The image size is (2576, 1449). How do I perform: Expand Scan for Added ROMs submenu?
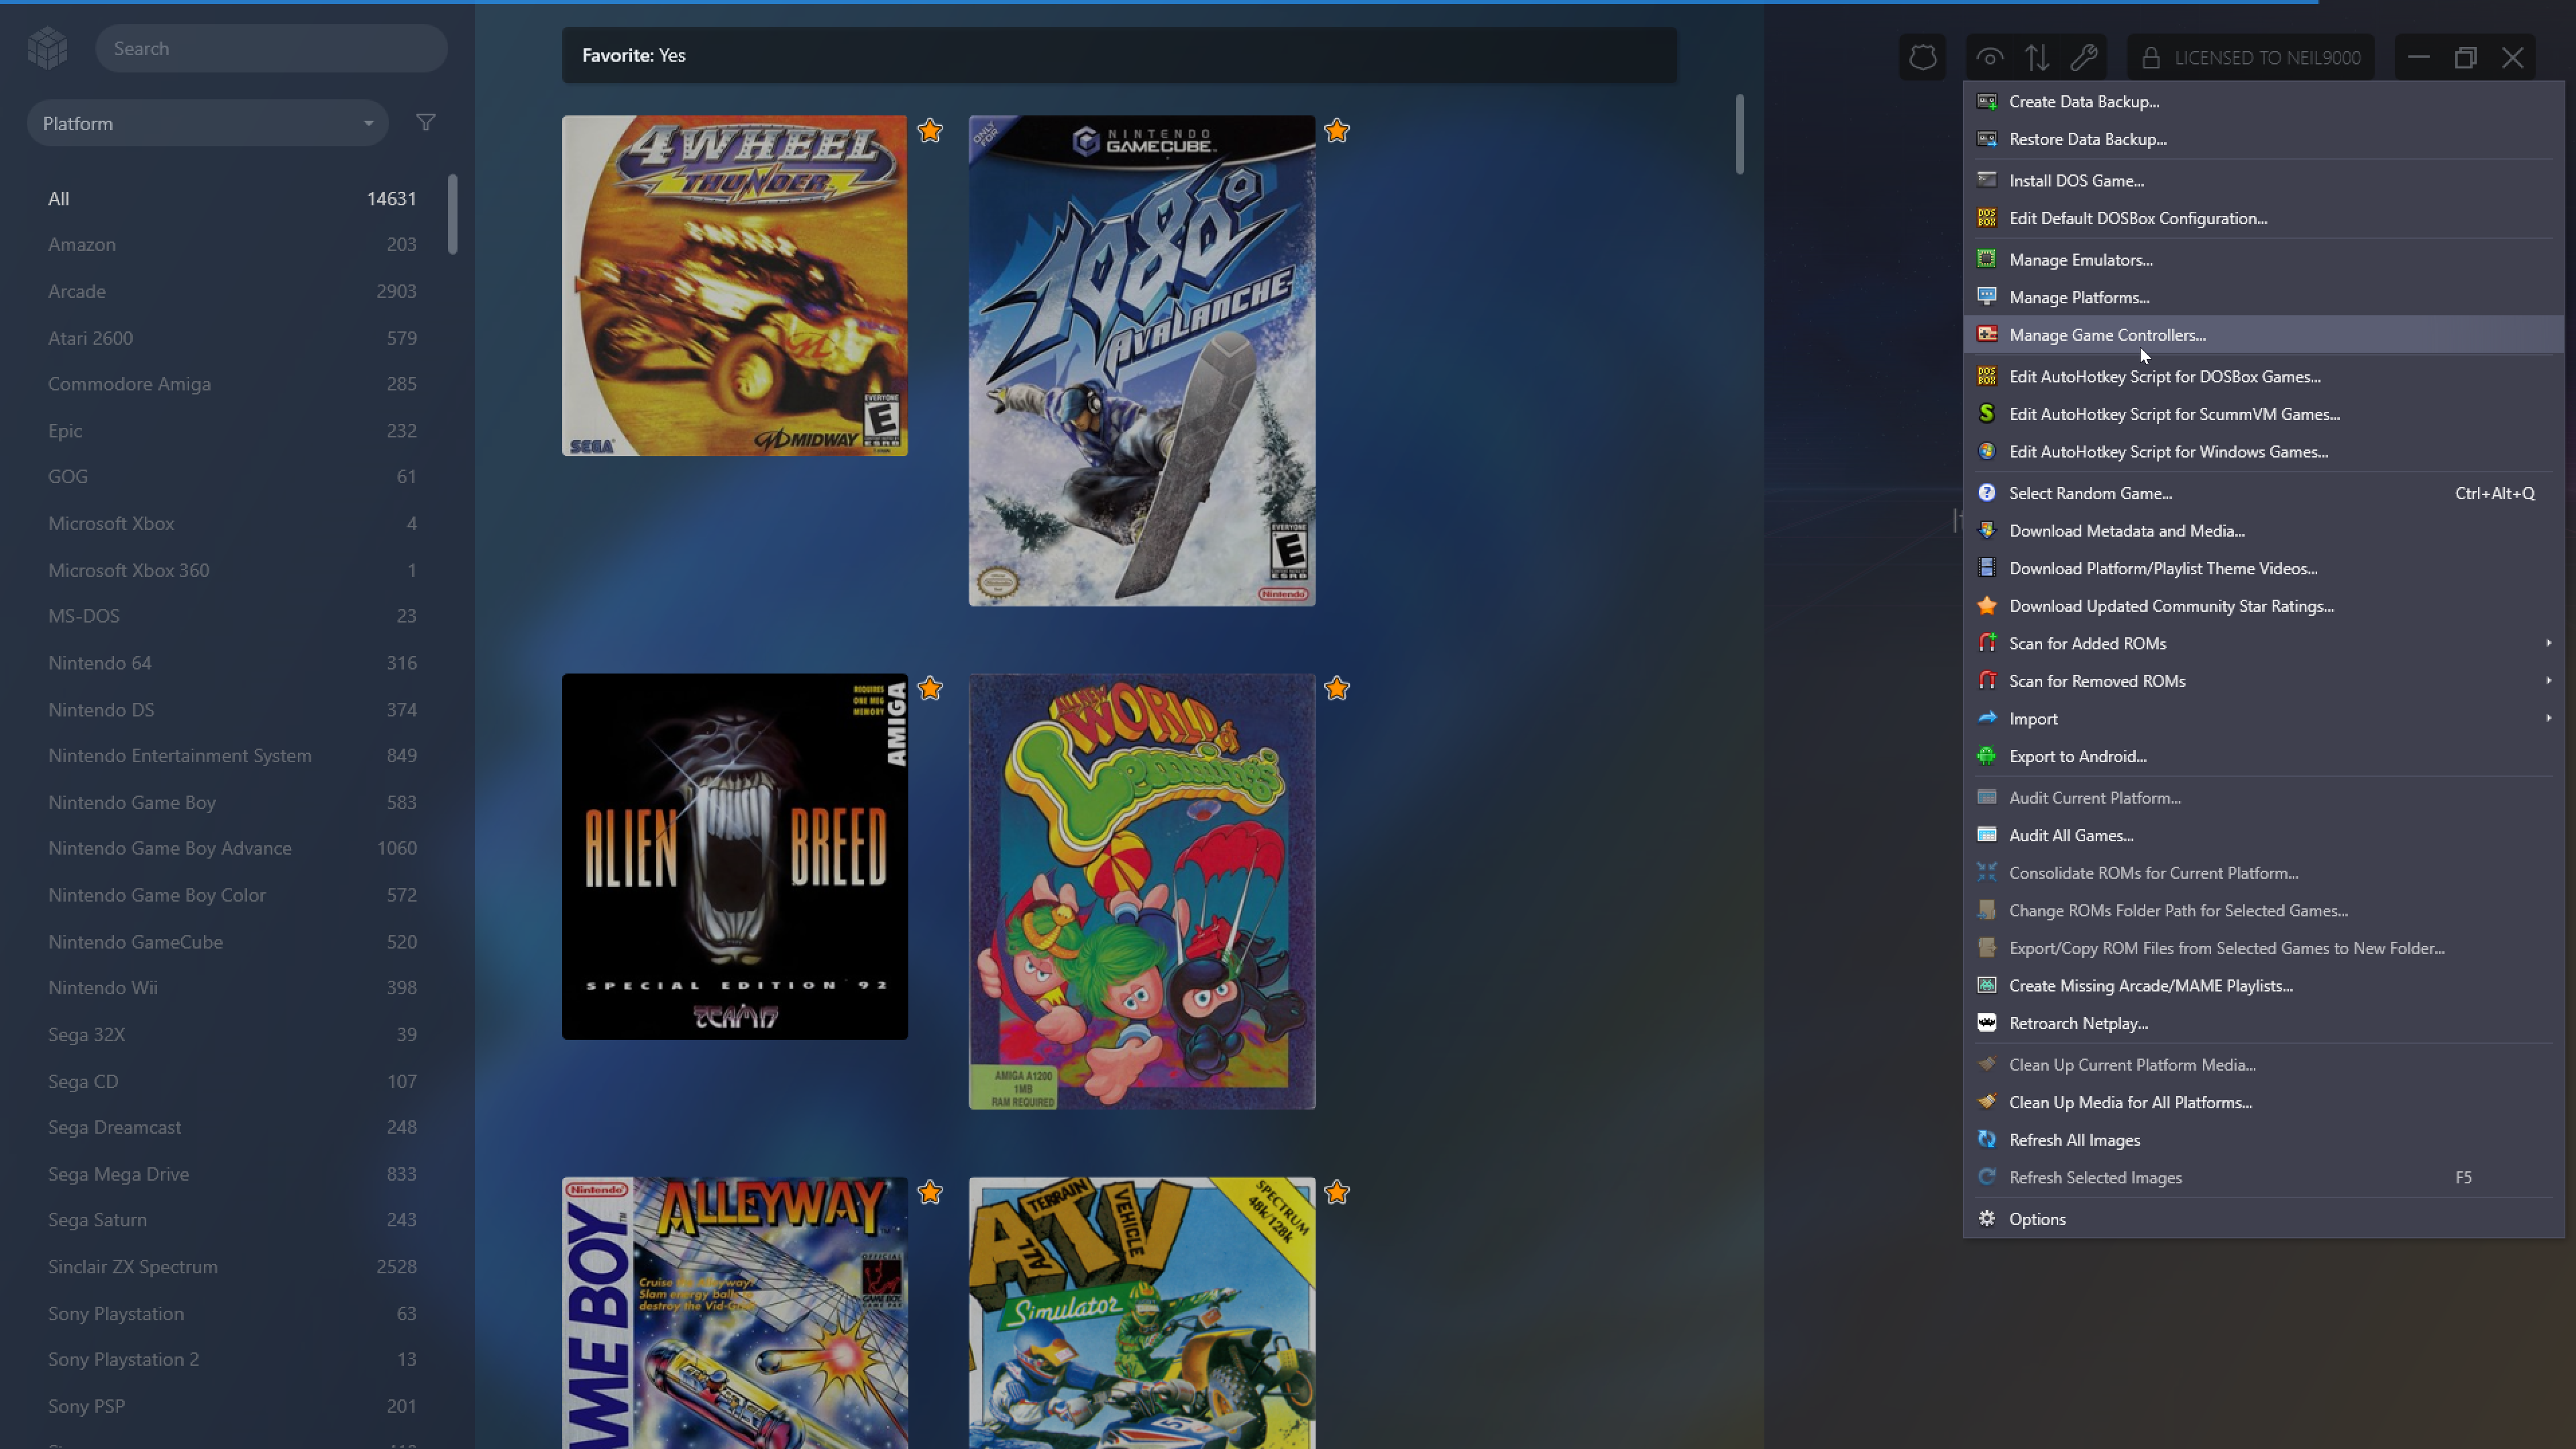[x=2264, y=644]
